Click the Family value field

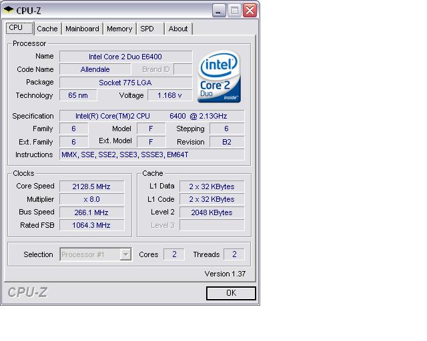click(74, 129)
